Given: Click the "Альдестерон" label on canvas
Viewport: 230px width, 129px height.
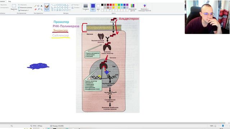Looking at the screenshot, I should 129,19.
